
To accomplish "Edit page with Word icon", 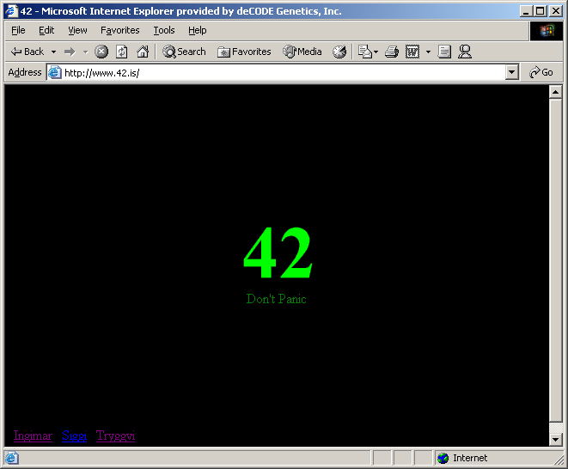I will [412, 52].
